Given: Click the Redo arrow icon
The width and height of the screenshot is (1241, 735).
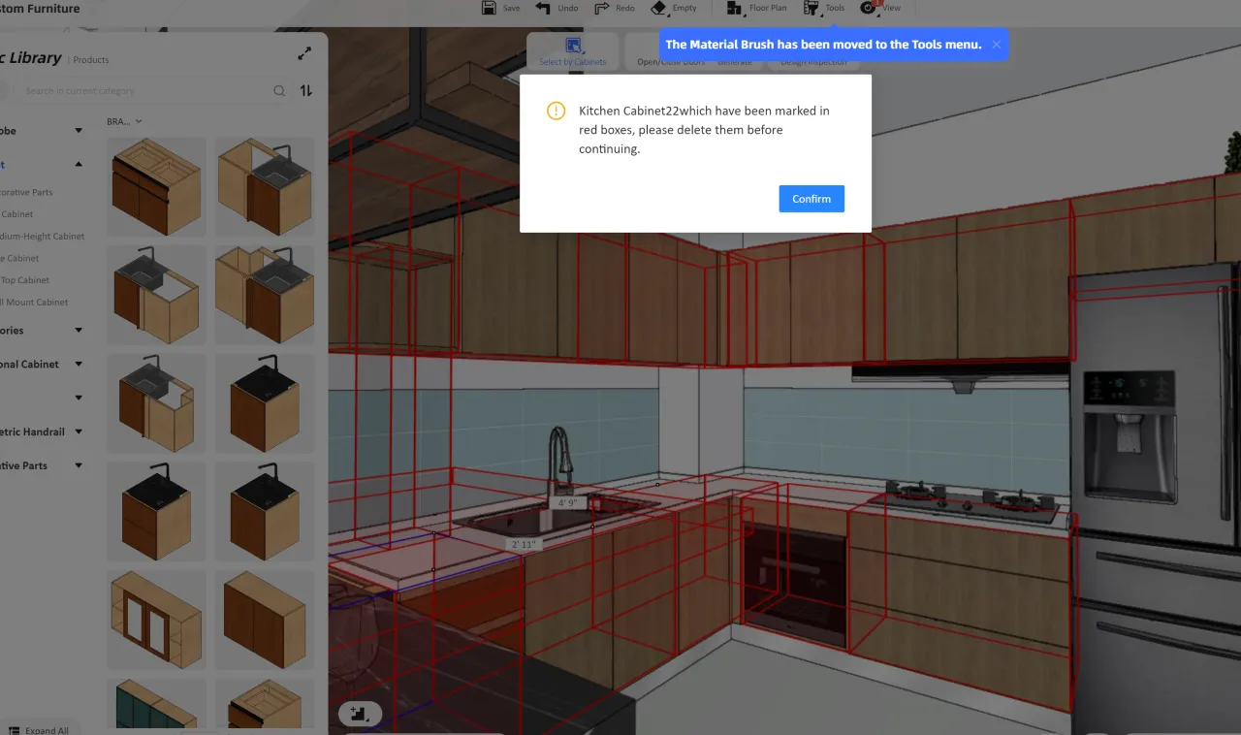Looking at the screenshot, I should tap(602, 8).
